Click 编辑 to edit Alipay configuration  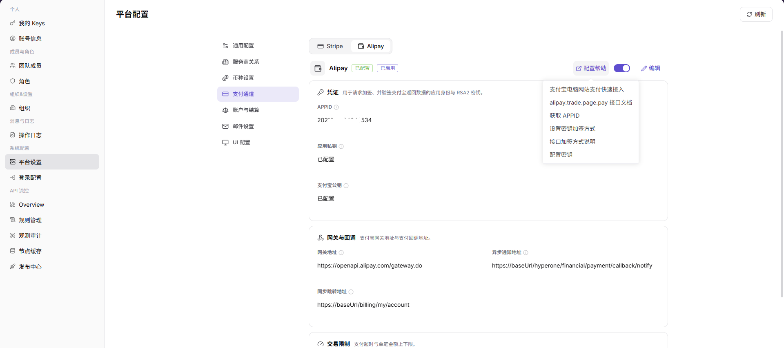point(650,68)
